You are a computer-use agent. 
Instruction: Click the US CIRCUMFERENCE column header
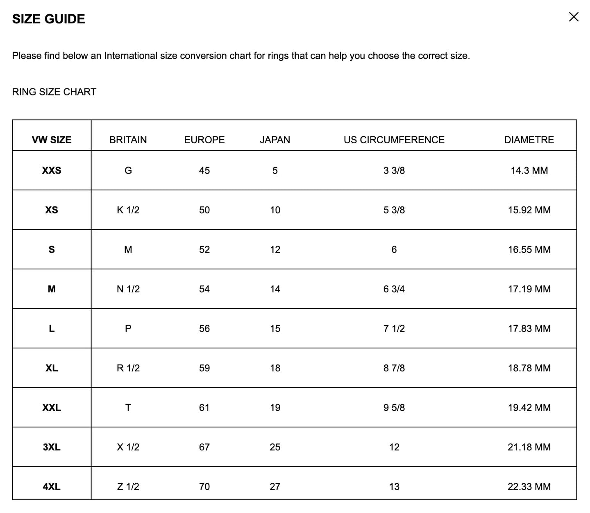[x=394, y=140]
